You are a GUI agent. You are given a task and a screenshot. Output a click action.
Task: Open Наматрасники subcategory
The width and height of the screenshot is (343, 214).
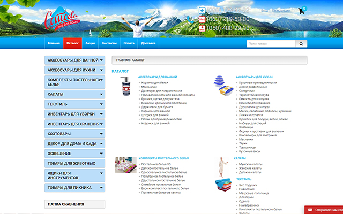[x=249, y=205]
